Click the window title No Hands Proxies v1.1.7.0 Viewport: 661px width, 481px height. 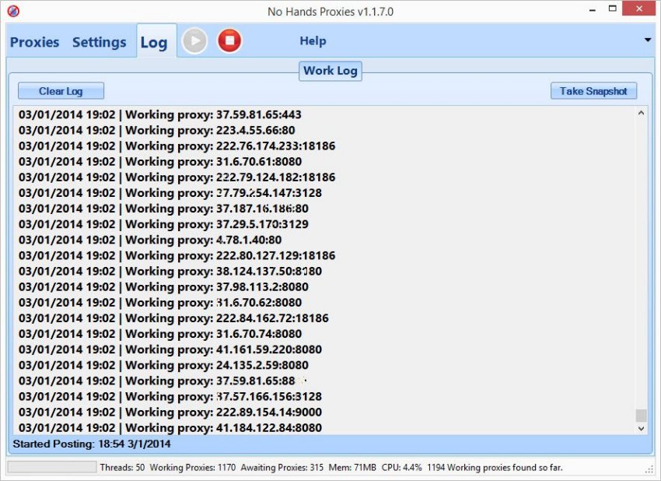click(330, 12)
